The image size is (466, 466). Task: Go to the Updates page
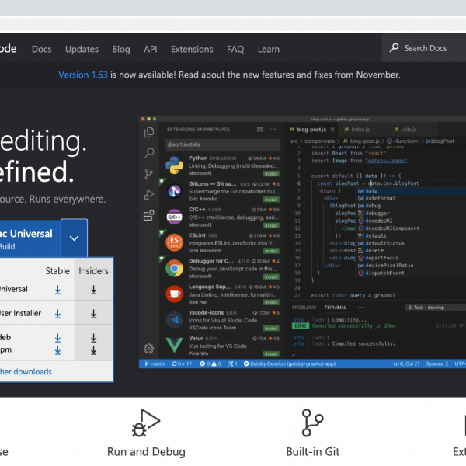click(x=82, y=49)
